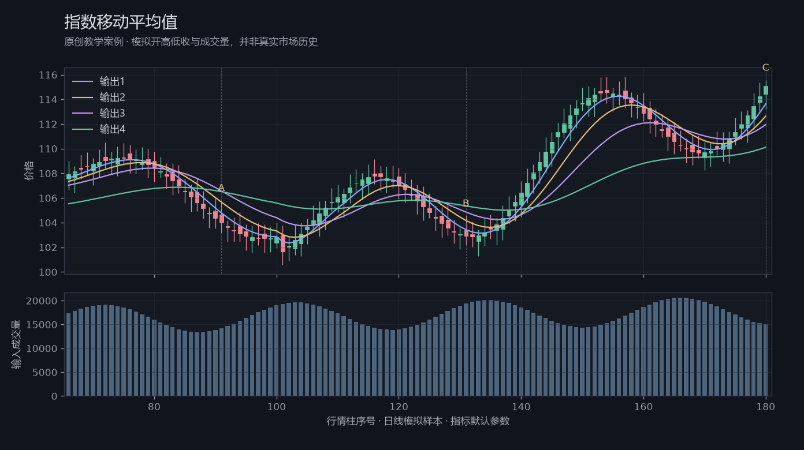Click the price tick value 110

[x=49, y=149]
